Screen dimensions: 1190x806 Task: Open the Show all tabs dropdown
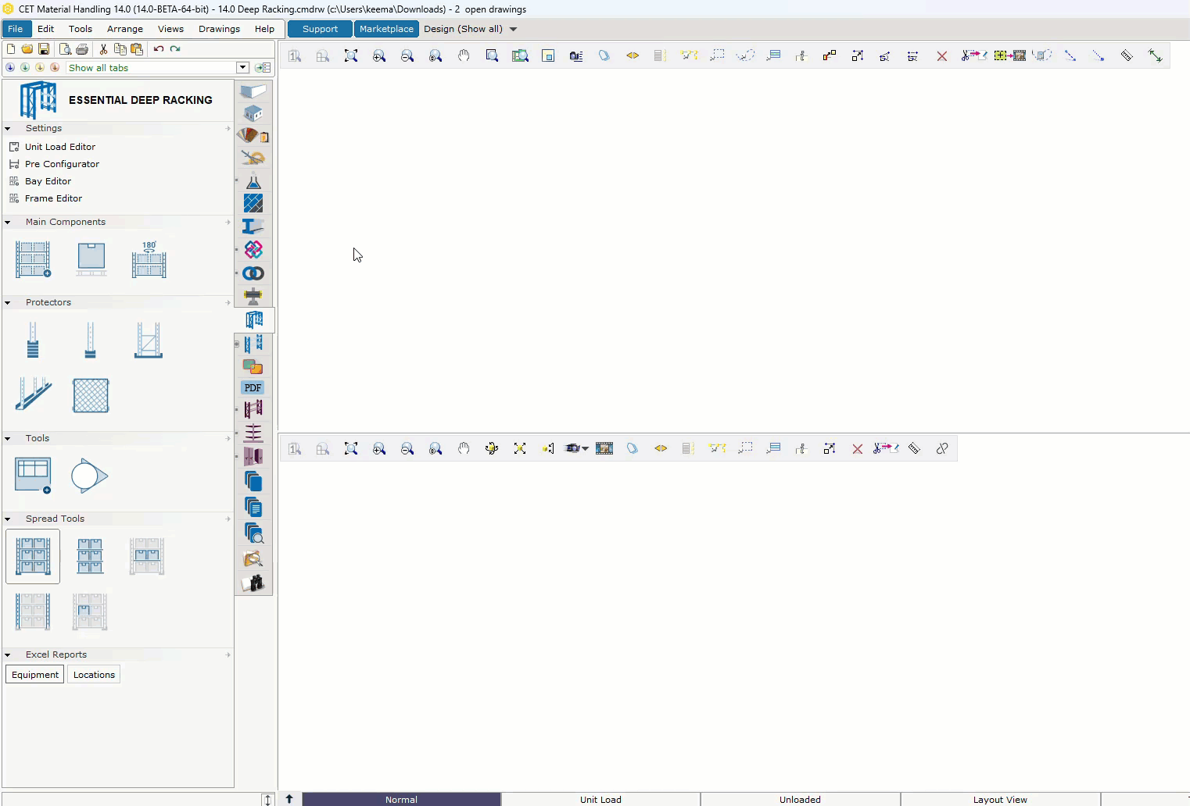pos(242,68)
